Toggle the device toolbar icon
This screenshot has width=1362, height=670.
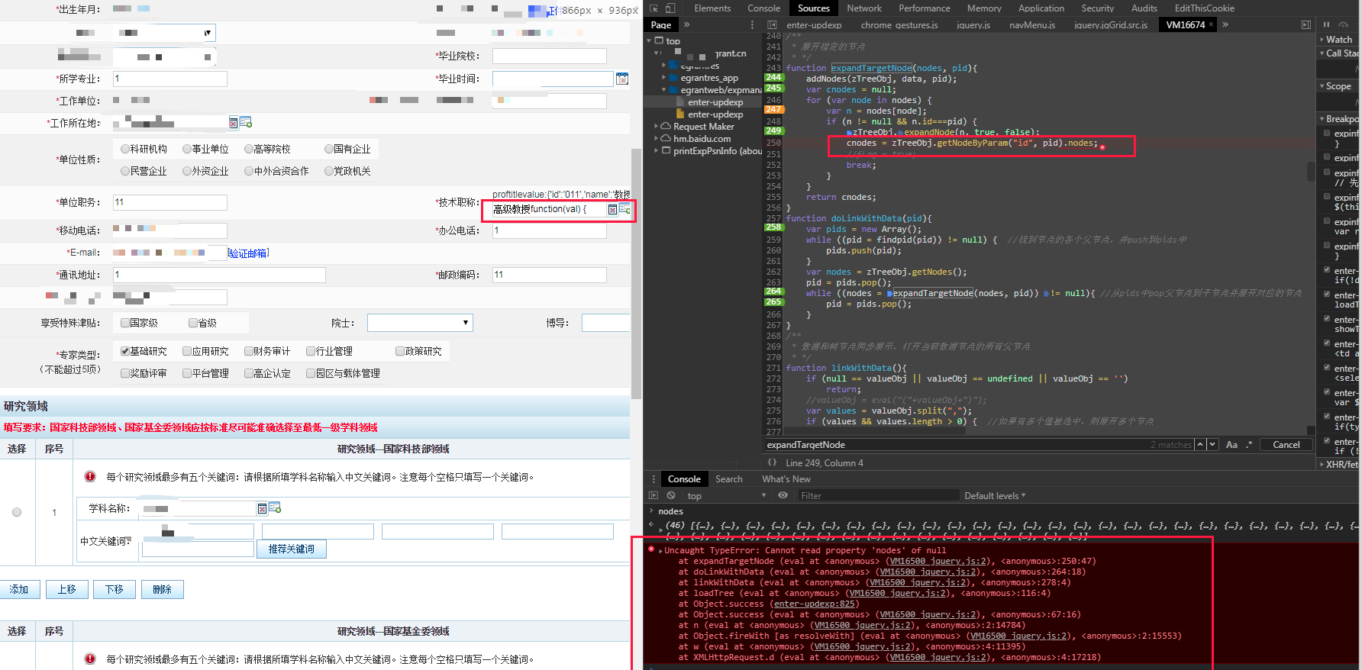pos(670,8)
